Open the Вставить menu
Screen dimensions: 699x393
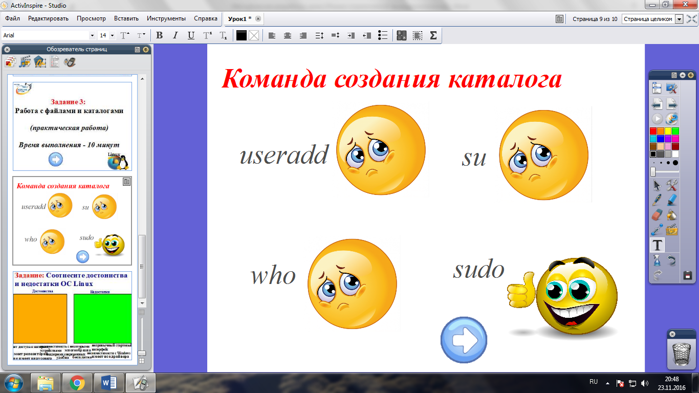(126, 18)
